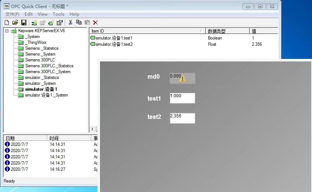Open the Properties toolbar icon
312x192 pixels.
60,23
